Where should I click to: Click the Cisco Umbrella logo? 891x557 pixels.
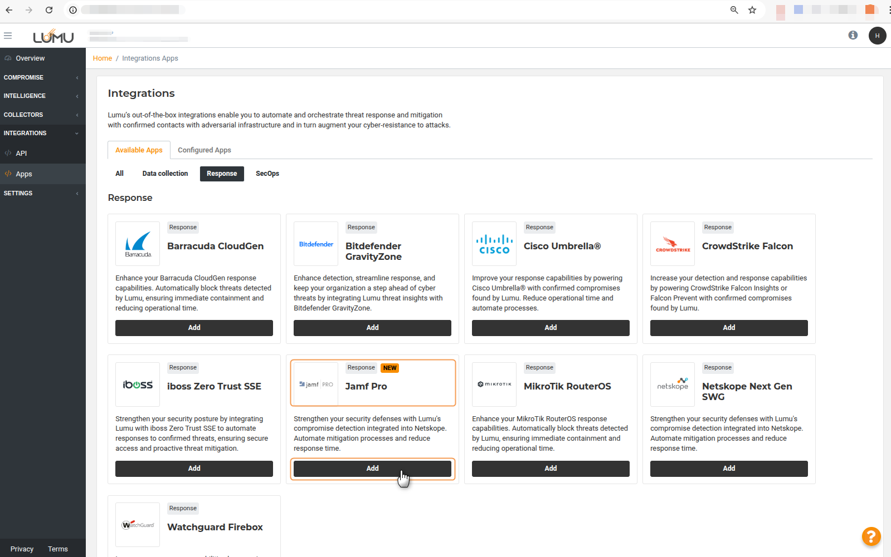click(494, 244)
